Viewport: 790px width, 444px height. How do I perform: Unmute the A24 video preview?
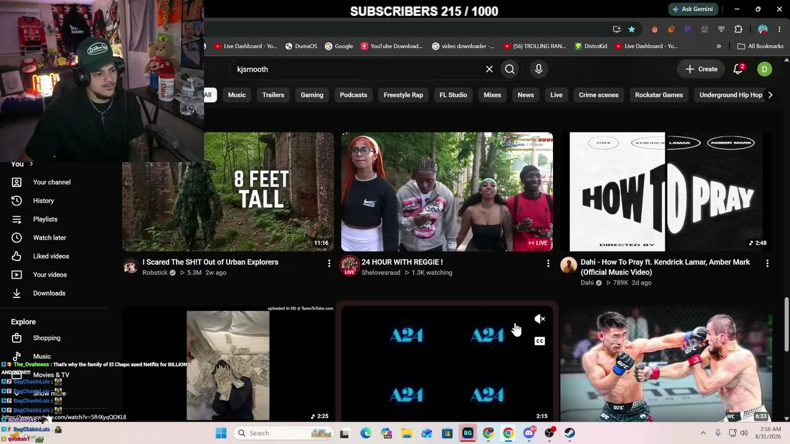pyautogui.click(x=539, y=319)
